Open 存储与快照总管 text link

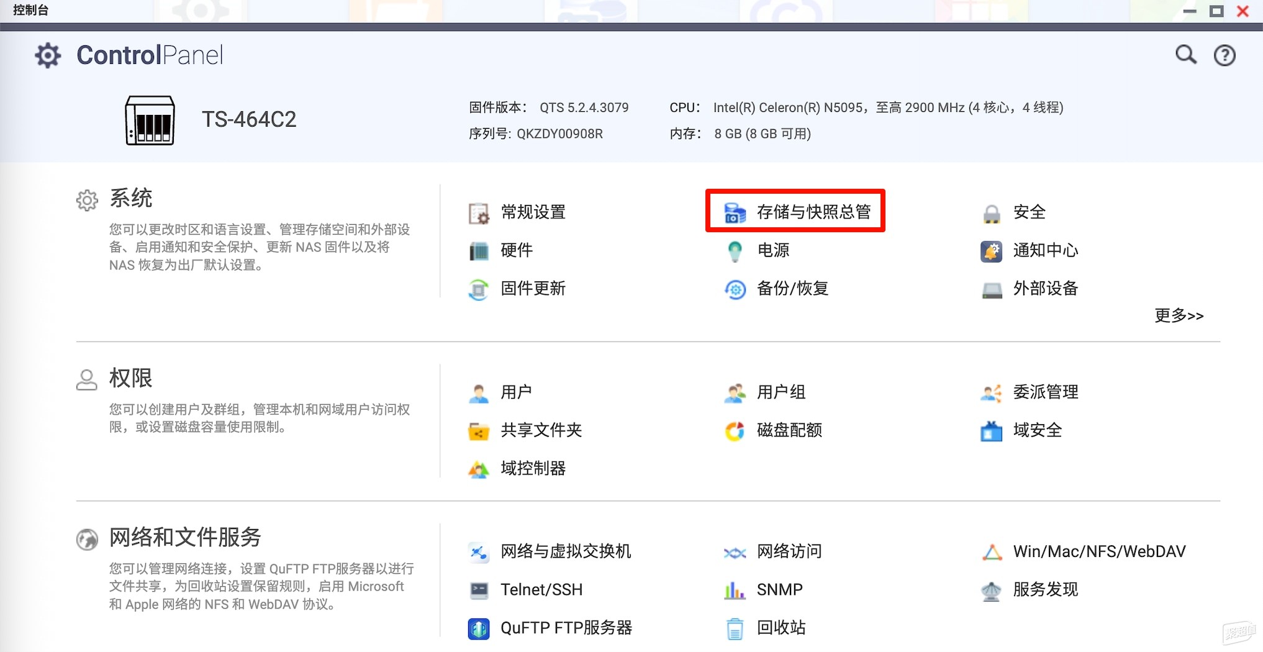click(x=813, y=212)
